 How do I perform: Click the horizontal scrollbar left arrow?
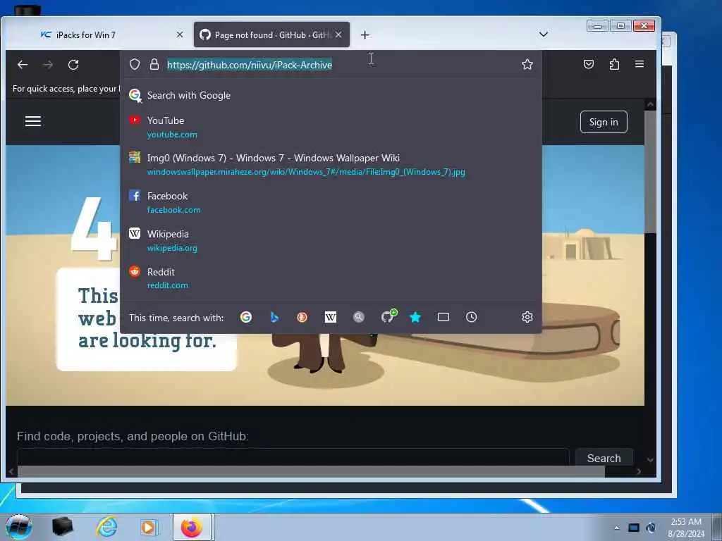(11, 471)
